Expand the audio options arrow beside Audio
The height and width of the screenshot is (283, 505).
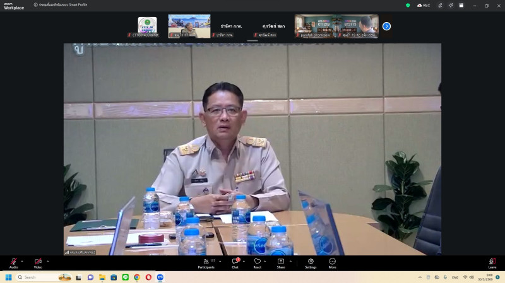click(x=22, y=261)
